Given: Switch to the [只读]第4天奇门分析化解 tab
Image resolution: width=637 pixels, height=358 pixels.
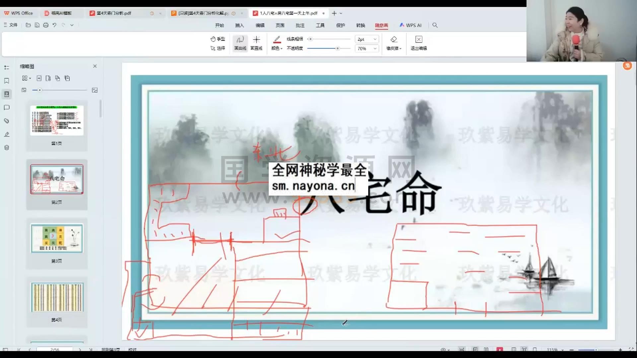Looking at the screenshot, I should 203,13.
